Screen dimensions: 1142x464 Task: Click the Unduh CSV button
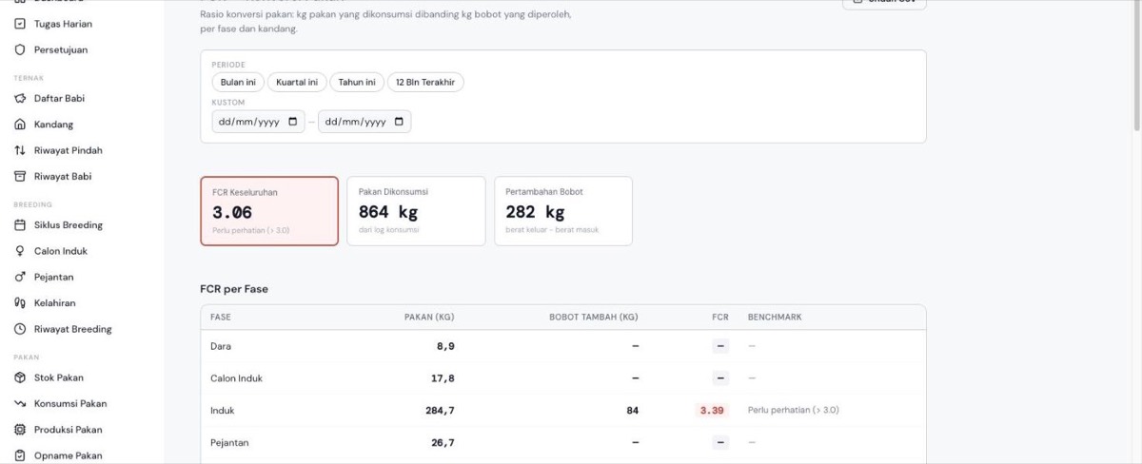(x=884, y=3)
